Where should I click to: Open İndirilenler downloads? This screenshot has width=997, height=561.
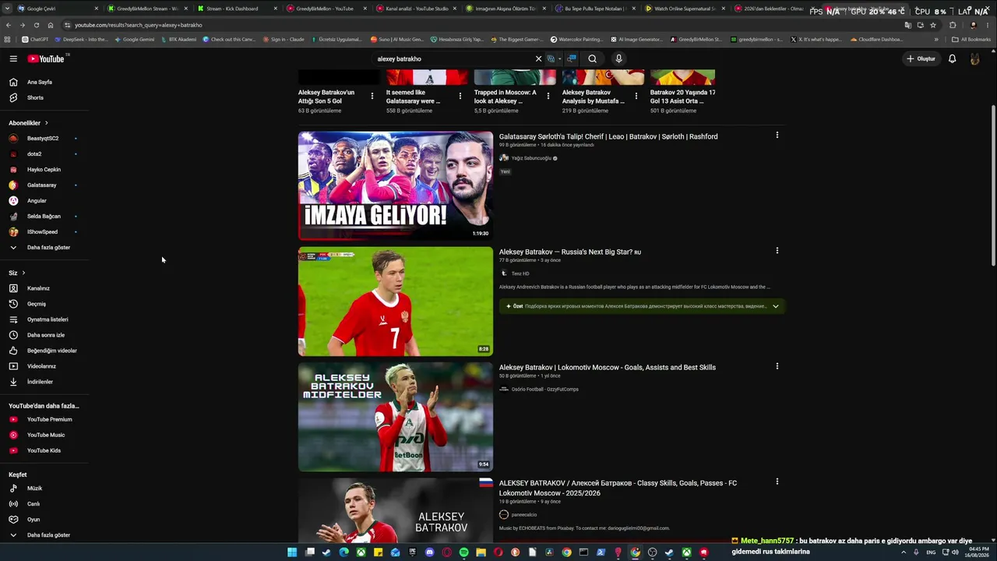[x=44, y=382]
